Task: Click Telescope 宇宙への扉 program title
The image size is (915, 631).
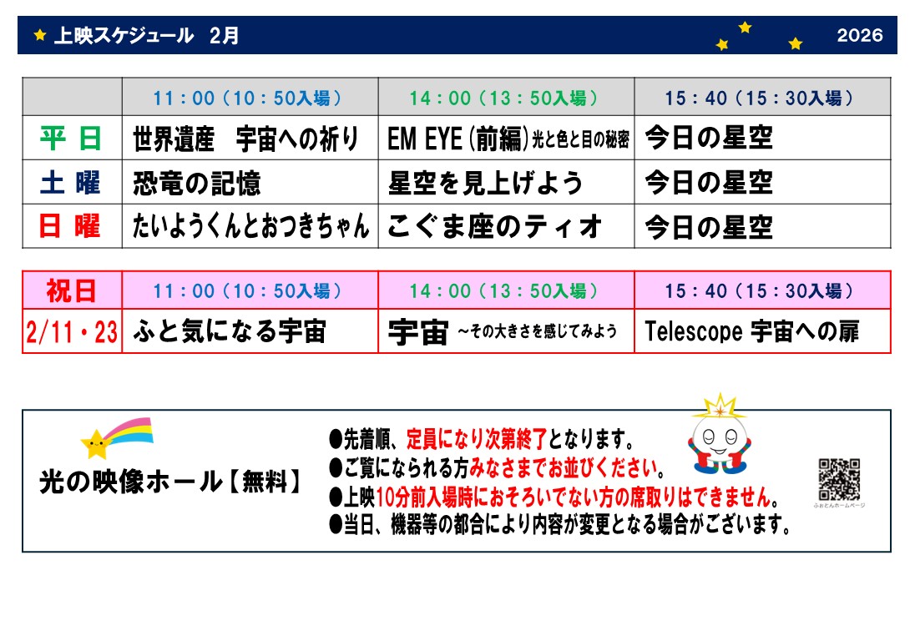Action: (x=751, y=332)
